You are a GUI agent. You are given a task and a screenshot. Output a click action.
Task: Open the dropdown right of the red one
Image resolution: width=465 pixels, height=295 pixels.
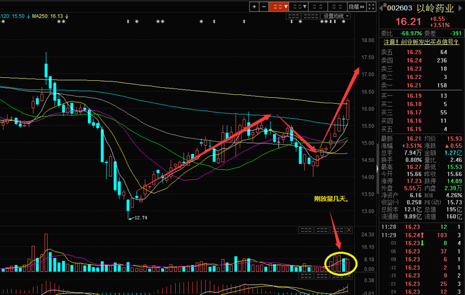(299, 6)
